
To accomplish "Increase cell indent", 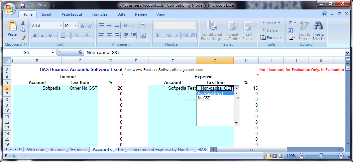I will click(x=133, y=35).
